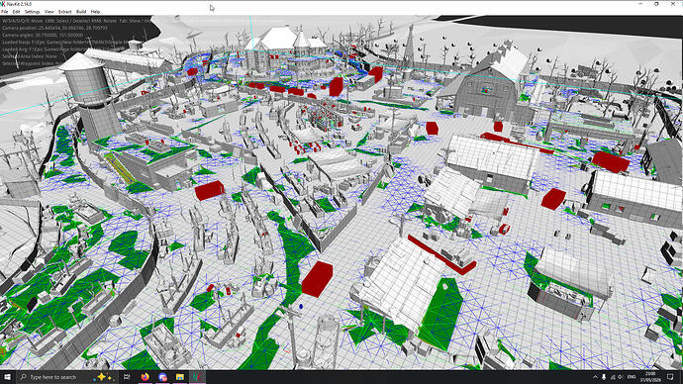Click the volume tray icon
The image size is (683, 384).
tap(621, 377)
